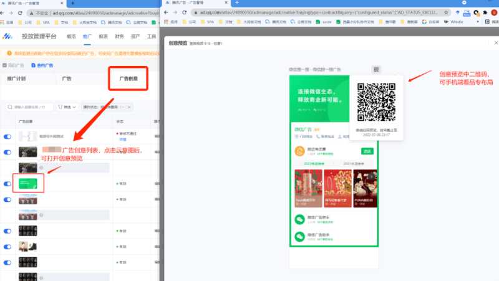The image size is (499, 281).
Task: Open the Whistle bookmark
Action: pos(453,22)
